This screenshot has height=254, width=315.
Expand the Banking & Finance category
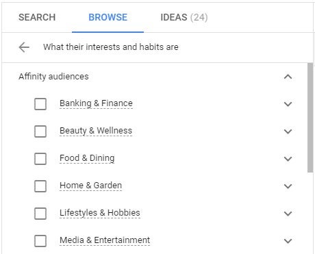coord(288,104)
